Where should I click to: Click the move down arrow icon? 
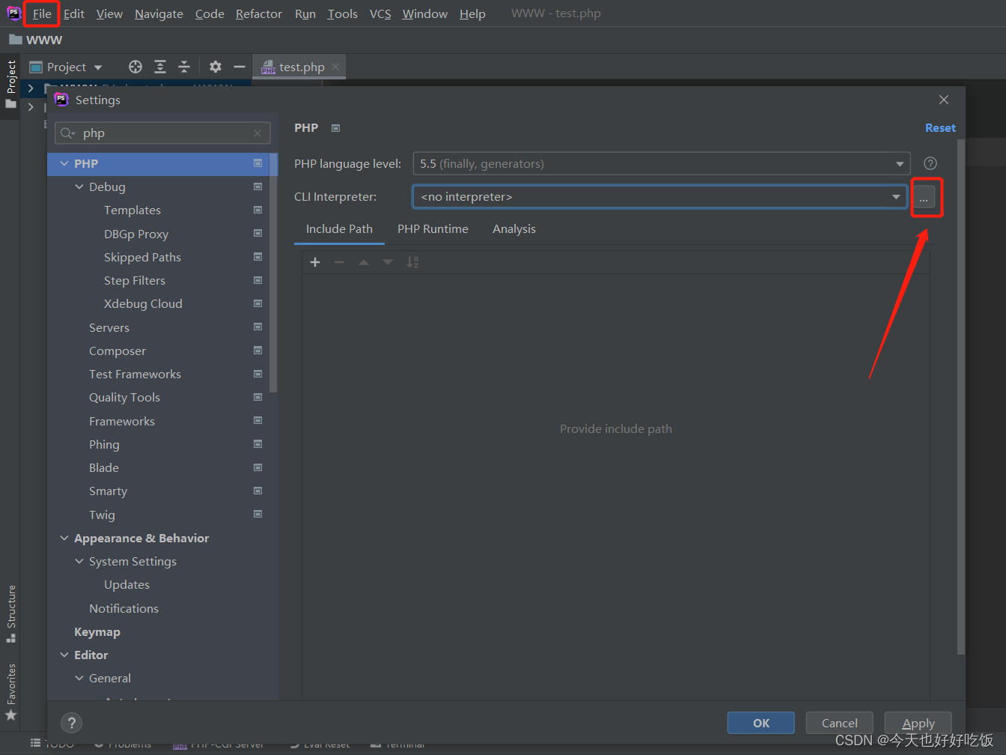pos(388,262)
